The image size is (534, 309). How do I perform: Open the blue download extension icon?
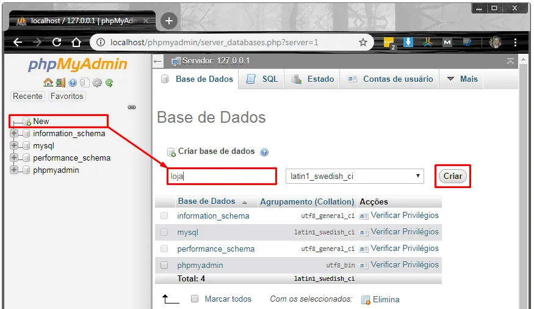click(408, 42)
